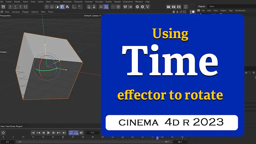Image resolution: width=256 pixels, height=144 pixels.
Task: Open snap settings gear icon
Action: tap(94, 7)
